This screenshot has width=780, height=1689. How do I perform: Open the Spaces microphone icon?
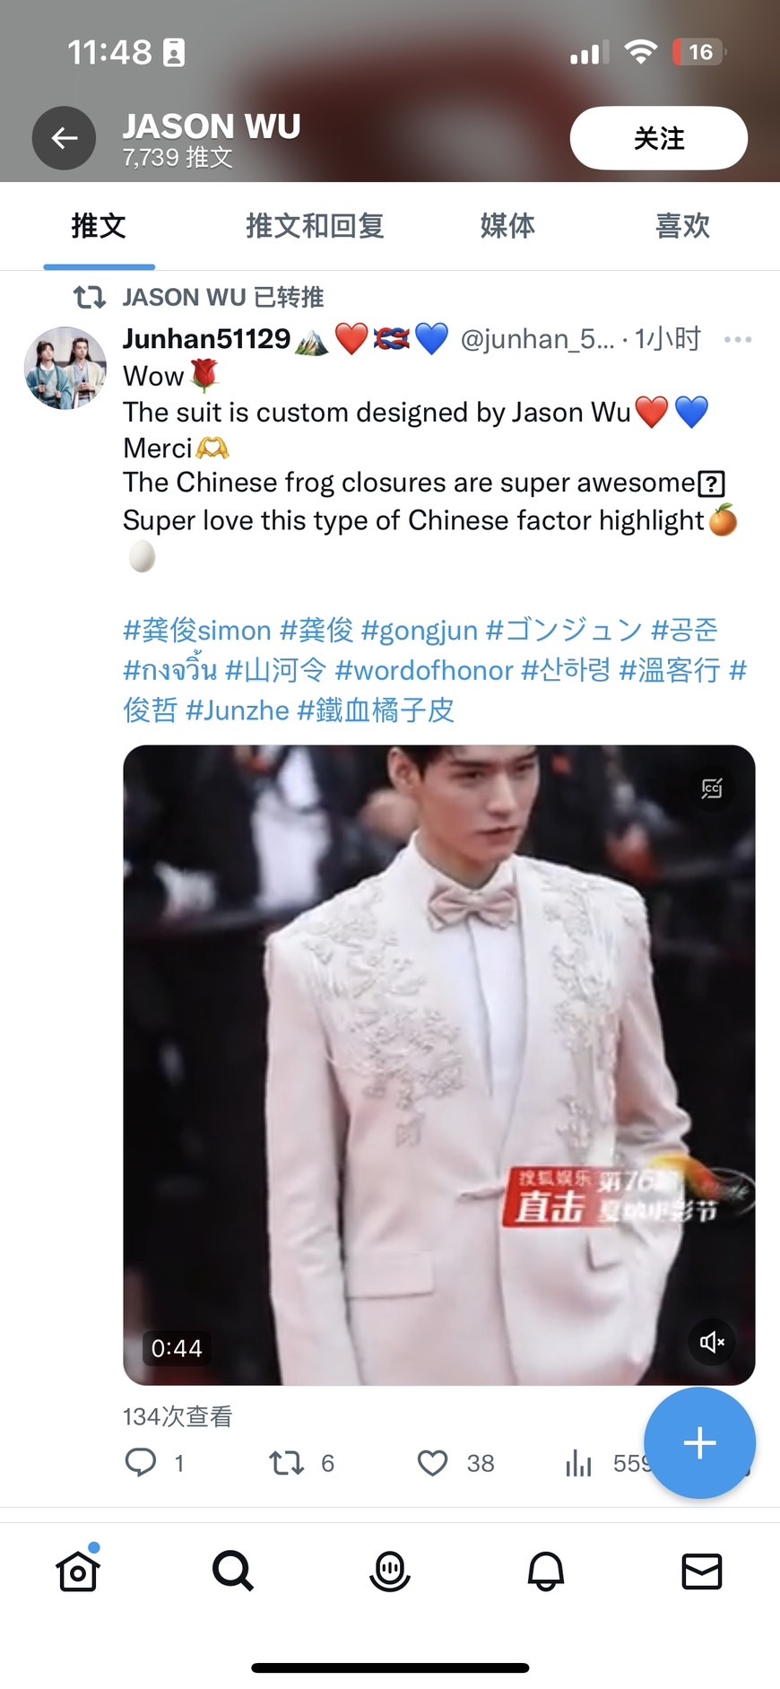390,1571
